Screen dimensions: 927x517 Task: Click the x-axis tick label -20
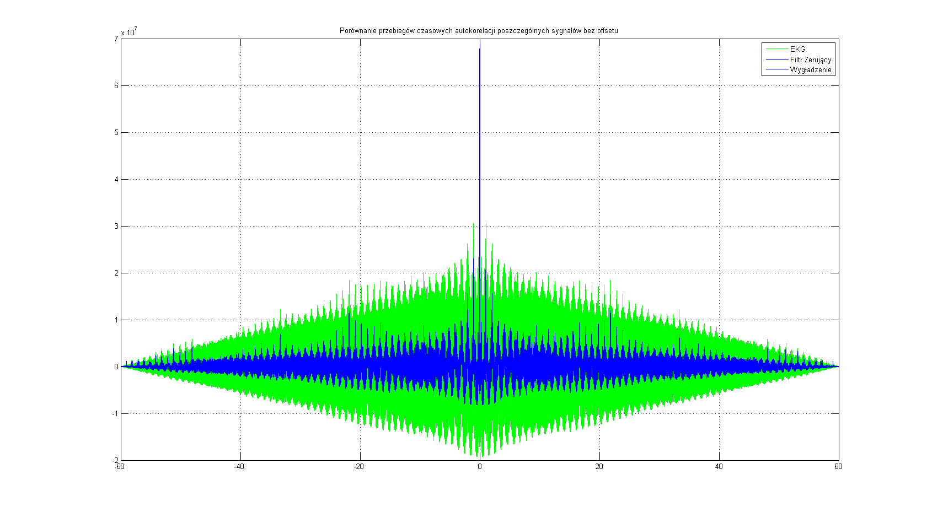[x=359, y=467]
